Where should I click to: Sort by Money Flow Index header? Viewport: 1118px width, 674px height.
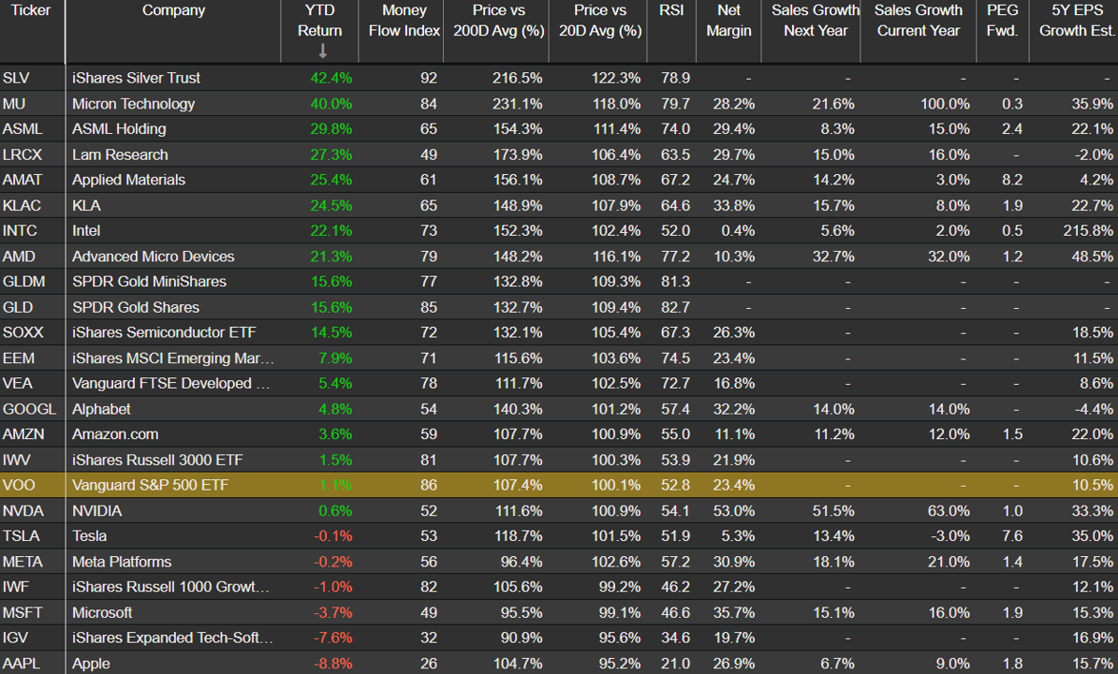[404, 21]
